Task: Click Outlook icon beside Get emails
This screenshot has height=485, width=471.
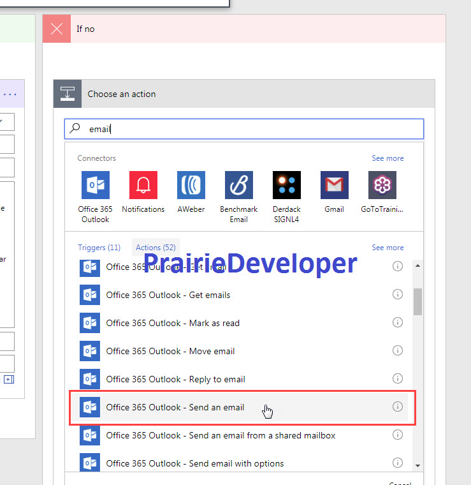Action: (90, 295)
